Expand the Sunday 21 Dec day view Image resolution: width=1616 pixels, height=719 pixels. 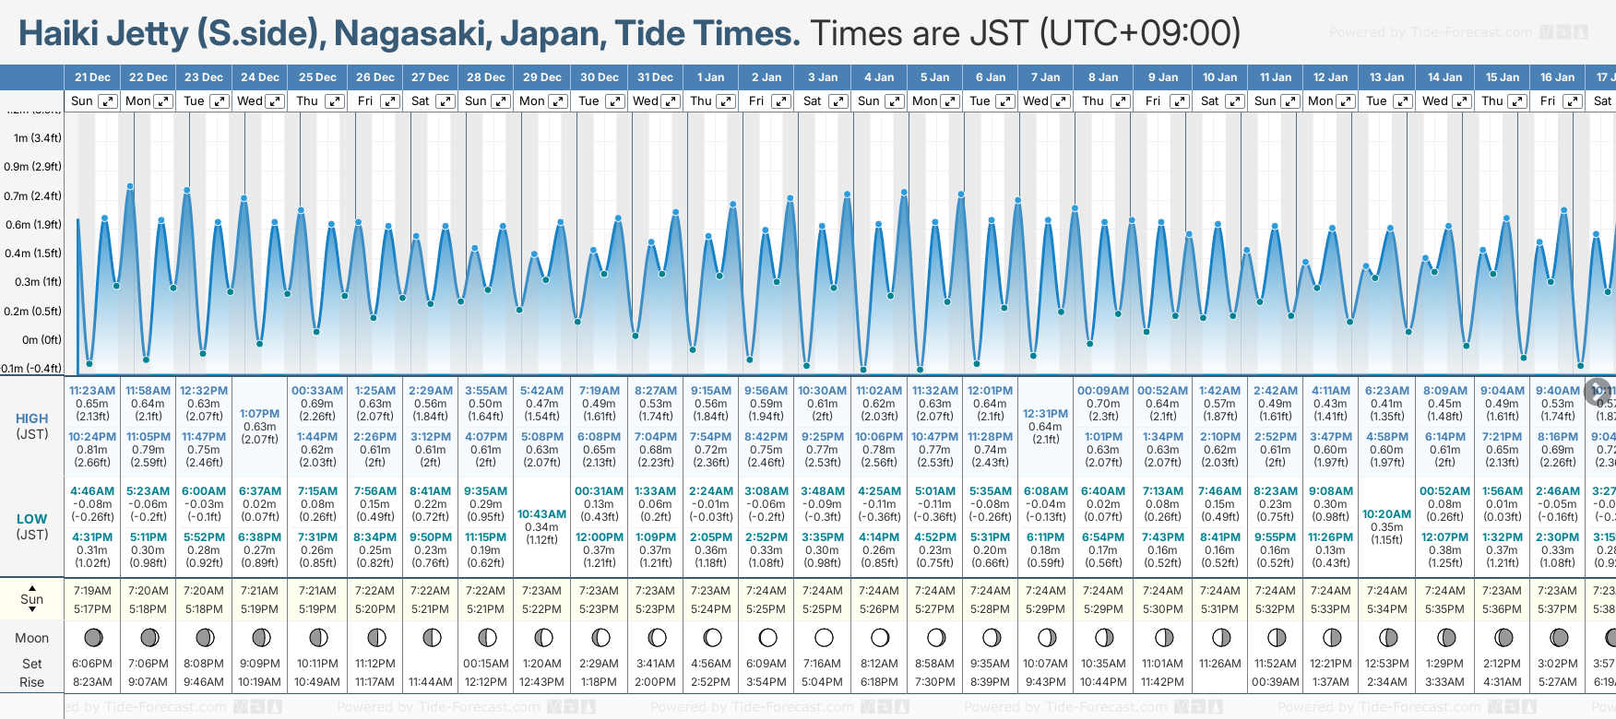point(108,101)
